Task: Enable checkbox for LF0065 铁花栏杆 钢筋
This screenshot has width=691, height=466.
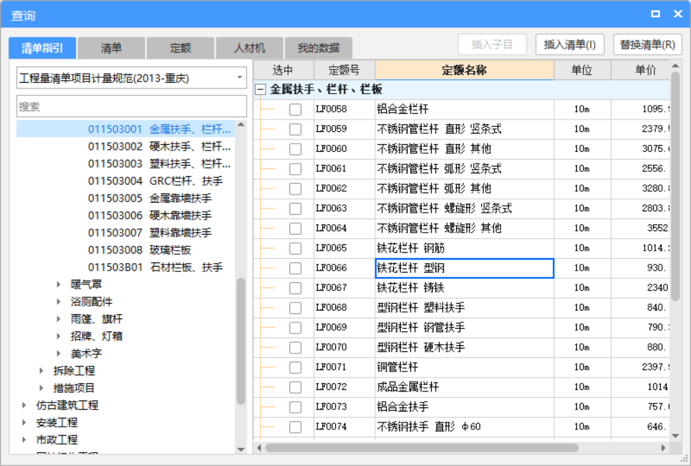Action: (x=295, y=248)
